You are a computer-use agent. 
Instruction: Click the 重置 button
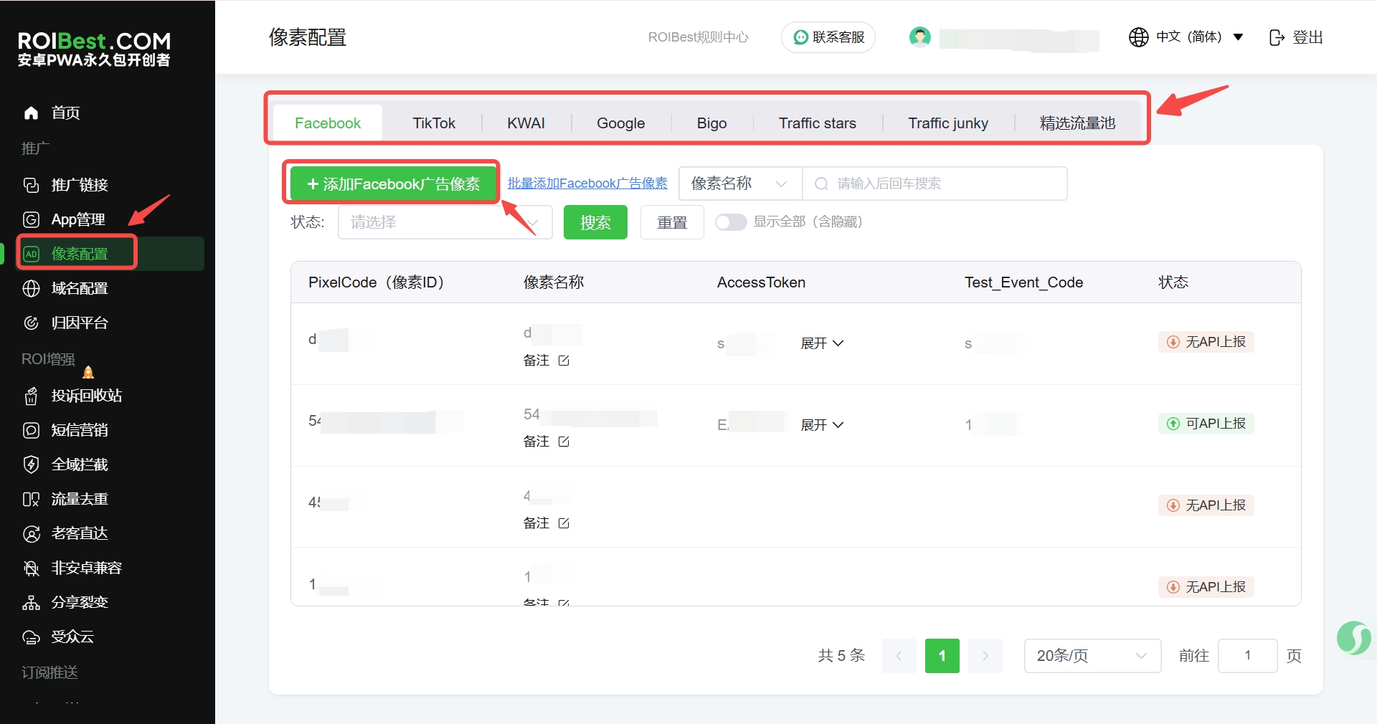pos(672,222)
